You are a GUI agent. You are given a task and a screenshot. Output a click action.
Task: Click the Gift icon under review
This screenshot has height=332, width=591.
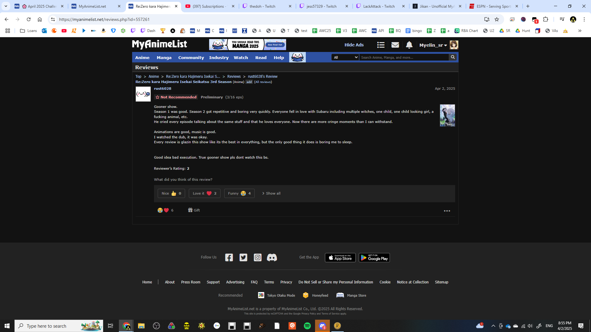pyautogui.click(x=194, y=210)
